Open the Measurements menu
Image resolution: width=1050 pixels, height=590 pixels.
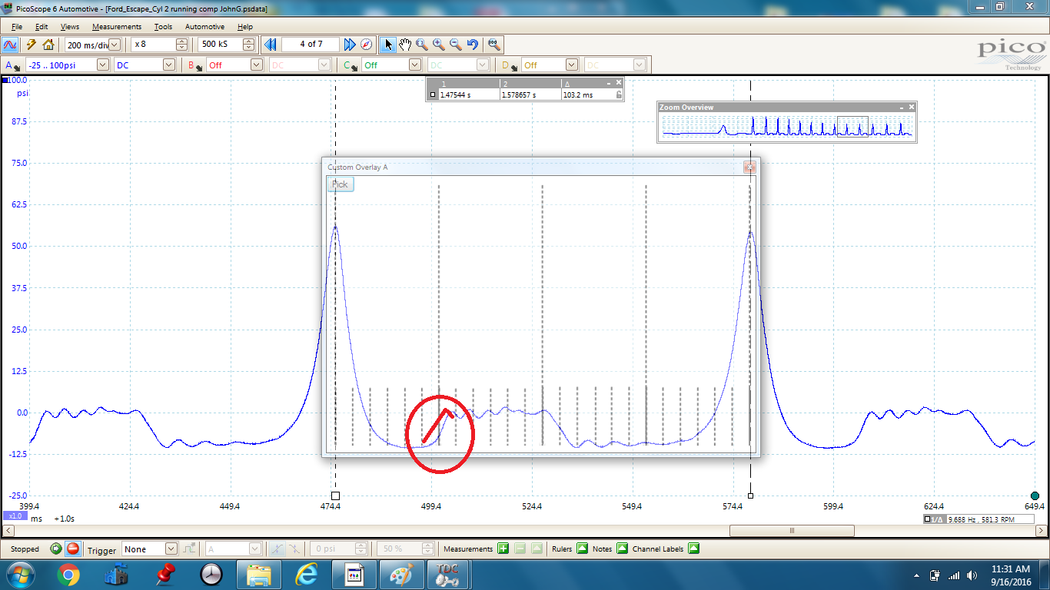click(x=117, y=27)
